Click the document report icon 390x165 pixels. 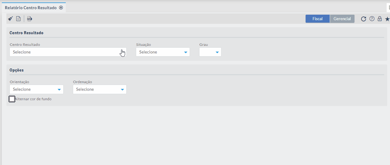pyautogui.click(x=18, y=19)
